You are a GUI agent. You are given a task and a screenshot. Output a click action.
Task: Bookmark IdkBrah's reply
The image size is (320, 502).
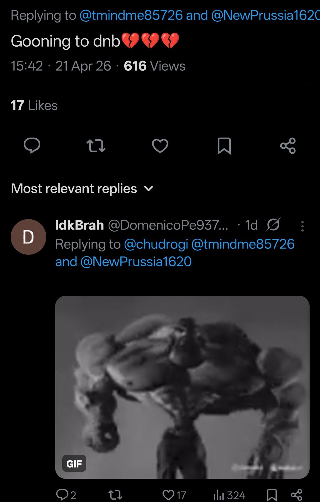point(272,495)
